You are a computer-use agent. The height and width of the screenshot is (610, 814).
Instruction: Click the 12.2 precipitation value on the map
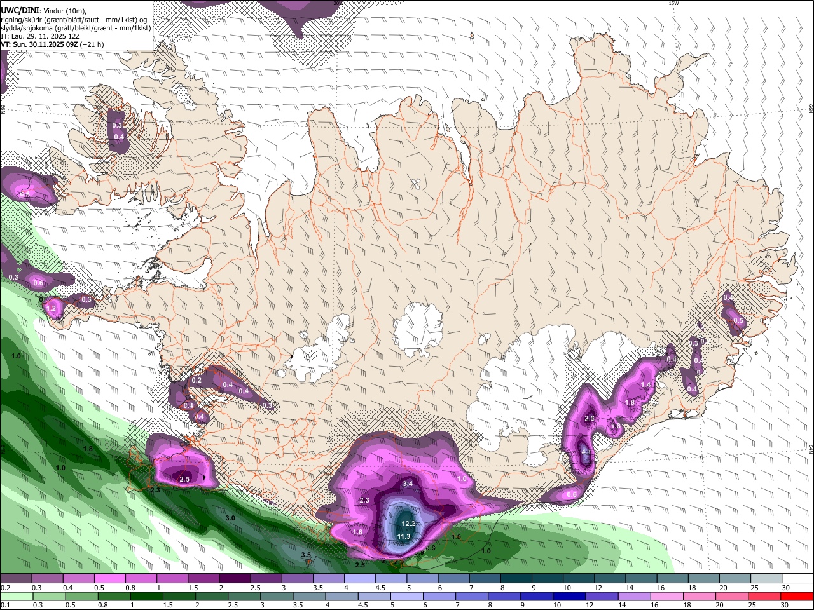click(408, 524)
